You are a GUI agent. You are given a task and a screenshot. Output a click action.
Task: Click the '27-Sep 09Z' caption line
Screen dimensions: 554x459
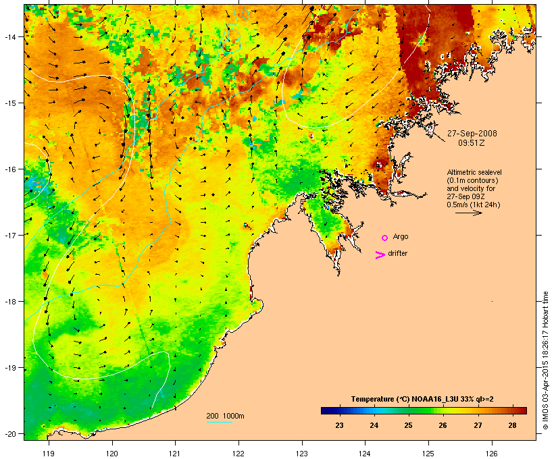[x=465, y=196]
